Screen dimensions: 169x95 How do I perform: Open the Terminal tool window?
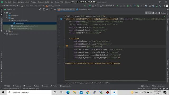coord(27,86)
